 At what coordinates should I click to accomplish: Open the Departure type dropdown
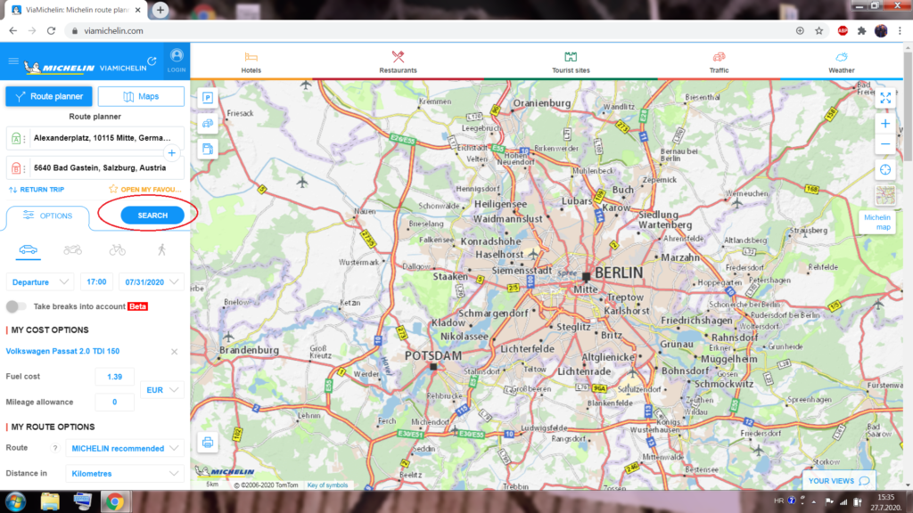(40, 281)
